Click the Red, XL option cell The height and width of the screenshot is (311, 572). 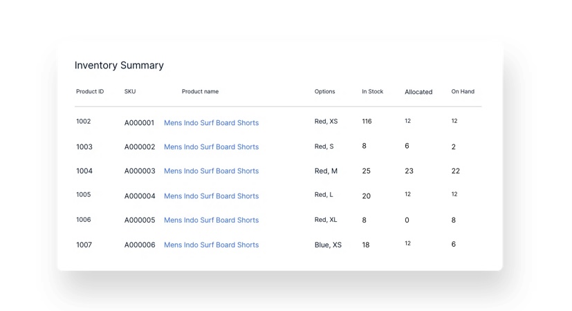[326, 220]
